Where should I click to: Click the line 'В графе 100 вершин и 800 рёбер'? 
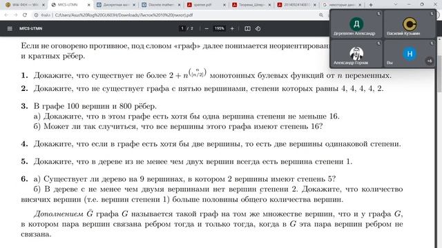pyautogui.click(x=95, y=106)
